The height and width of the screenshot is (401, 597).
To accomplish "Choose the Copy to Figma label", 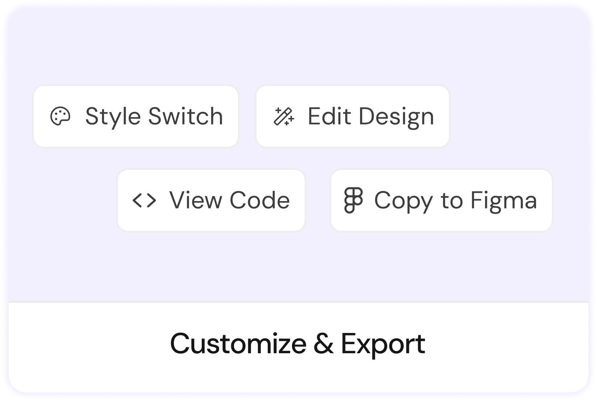I will pyautogui.click(x=455, y=200).
